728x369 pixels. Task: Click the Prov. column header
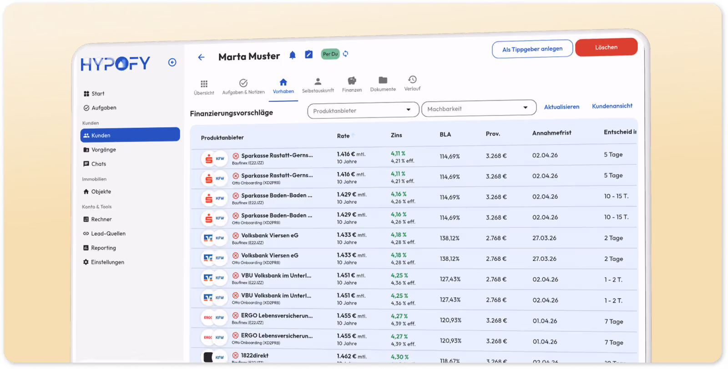click(493, 134)
